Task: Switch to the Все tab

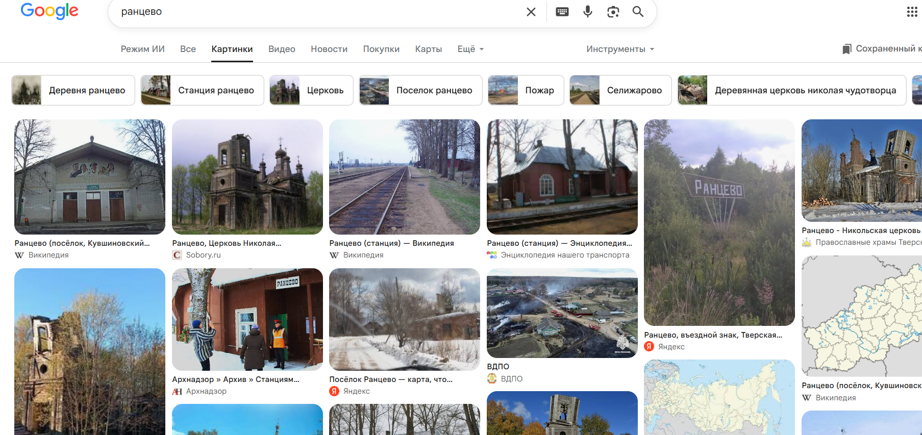Action: pyautogui.click(x=188, y=49)
